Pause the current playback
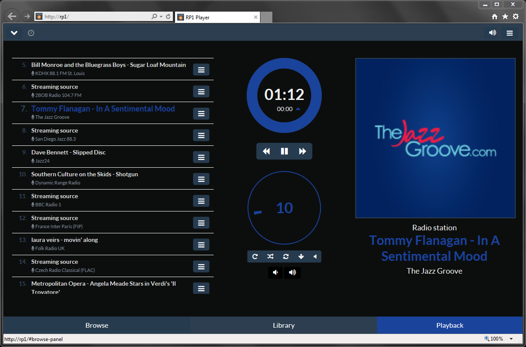The image size is (526, 347). click(x=284, y=151)
